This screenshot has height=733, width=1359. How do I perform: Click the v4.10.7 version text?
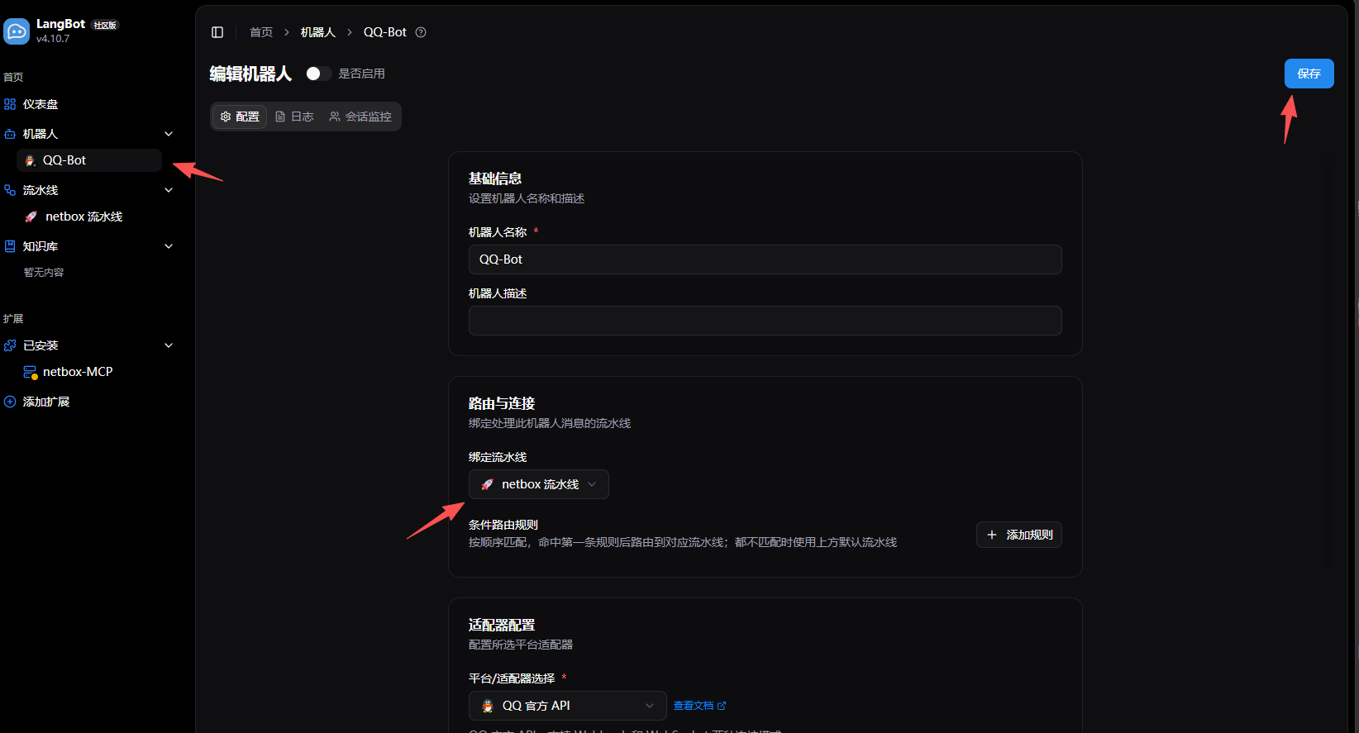[53, 39]
